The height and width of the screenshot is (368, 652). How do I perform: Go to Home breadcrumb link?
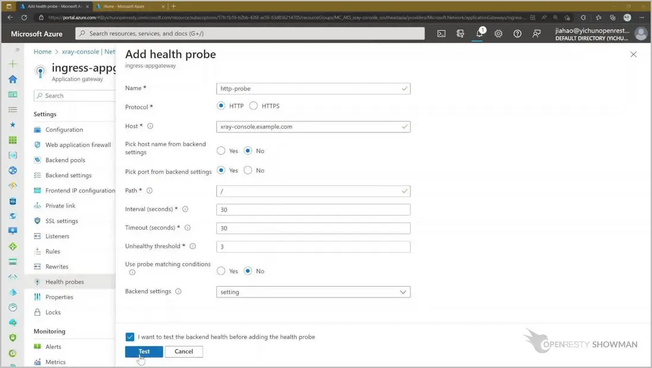tap(42, 52)
